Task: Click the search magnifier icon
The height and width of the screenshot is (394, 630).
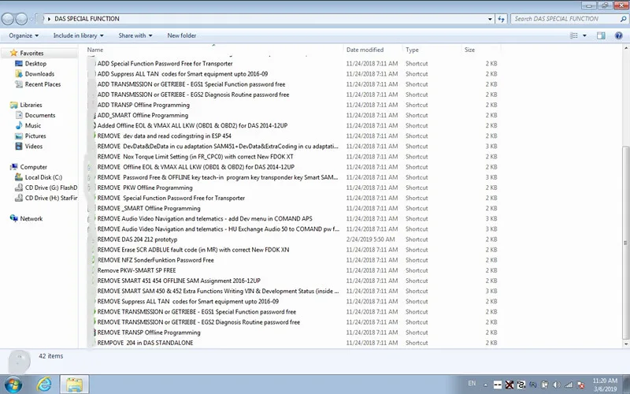Action: point(623,19)
